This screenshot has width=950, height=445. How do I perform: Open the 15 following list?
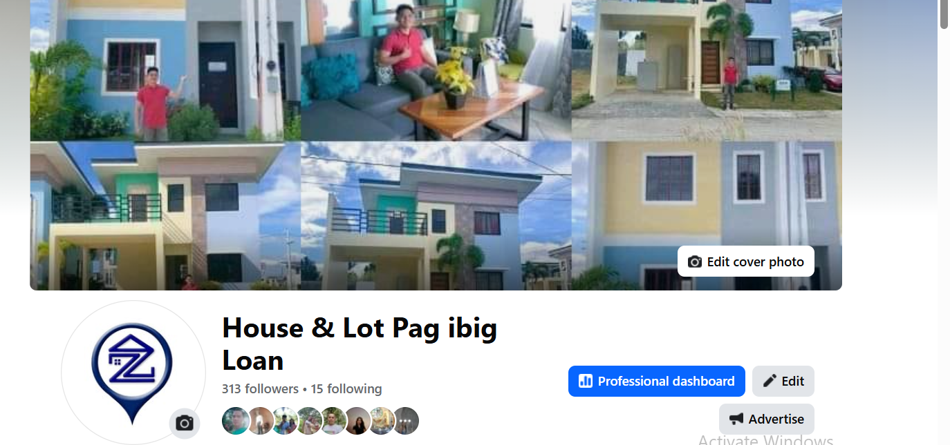tap(346, 389)
